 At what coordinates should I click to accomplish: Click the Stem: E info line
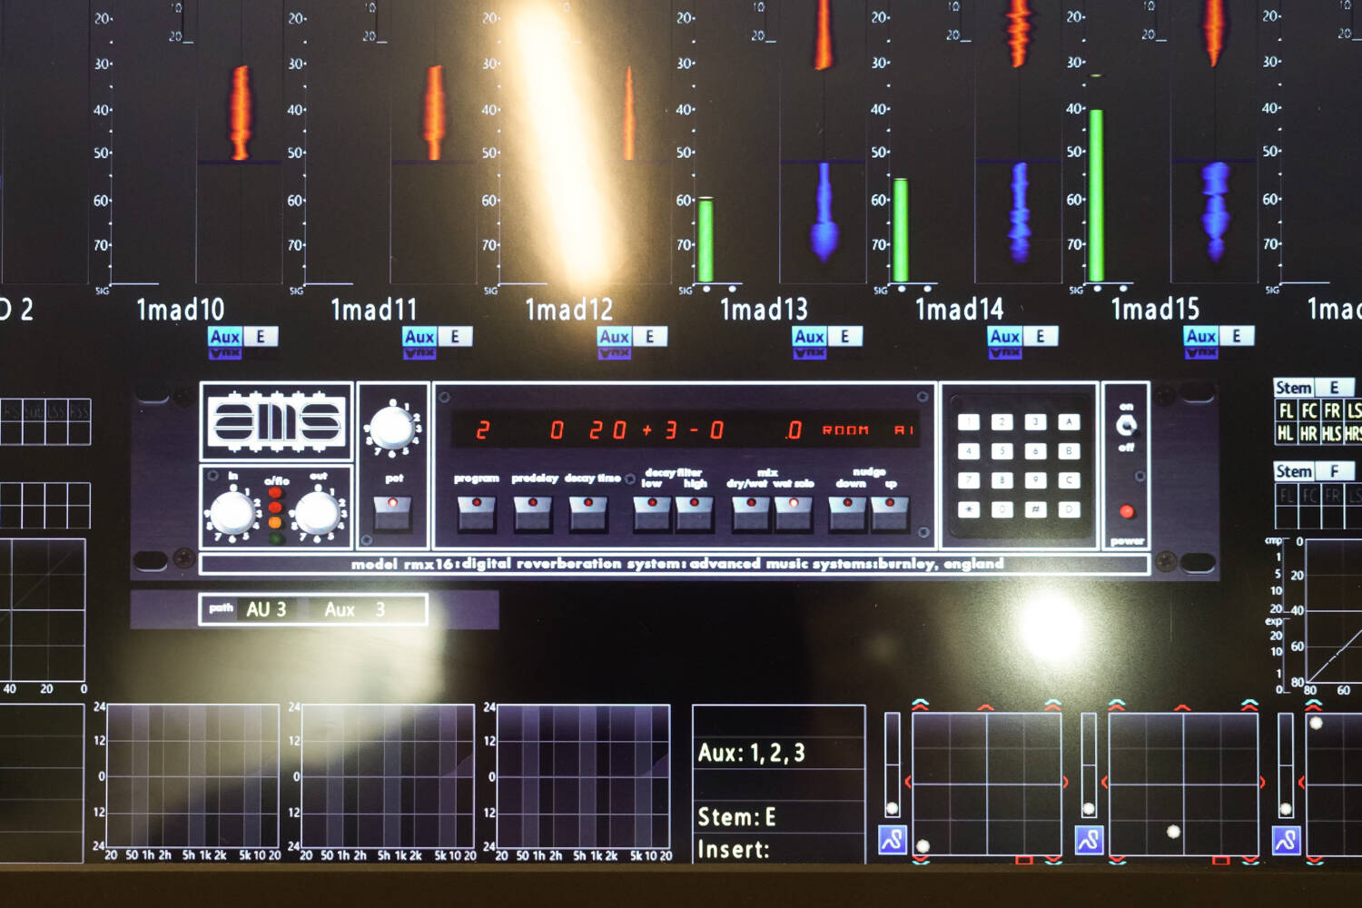click(x=736, y=817)
